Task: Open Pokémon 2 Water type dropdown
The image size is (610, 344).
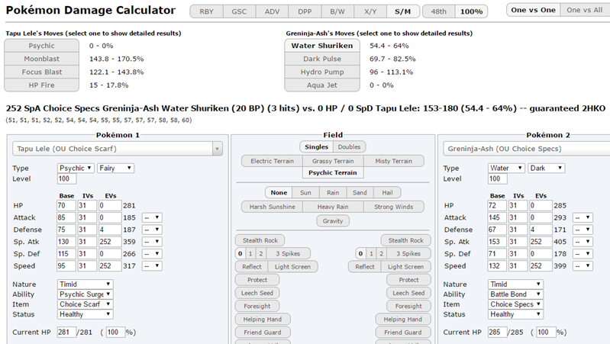Action: point(506,168)
